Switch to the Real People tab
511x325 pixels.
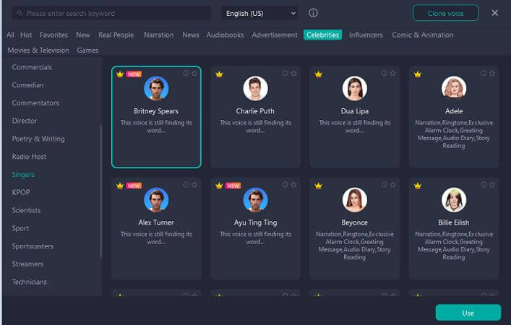[116, 35]
